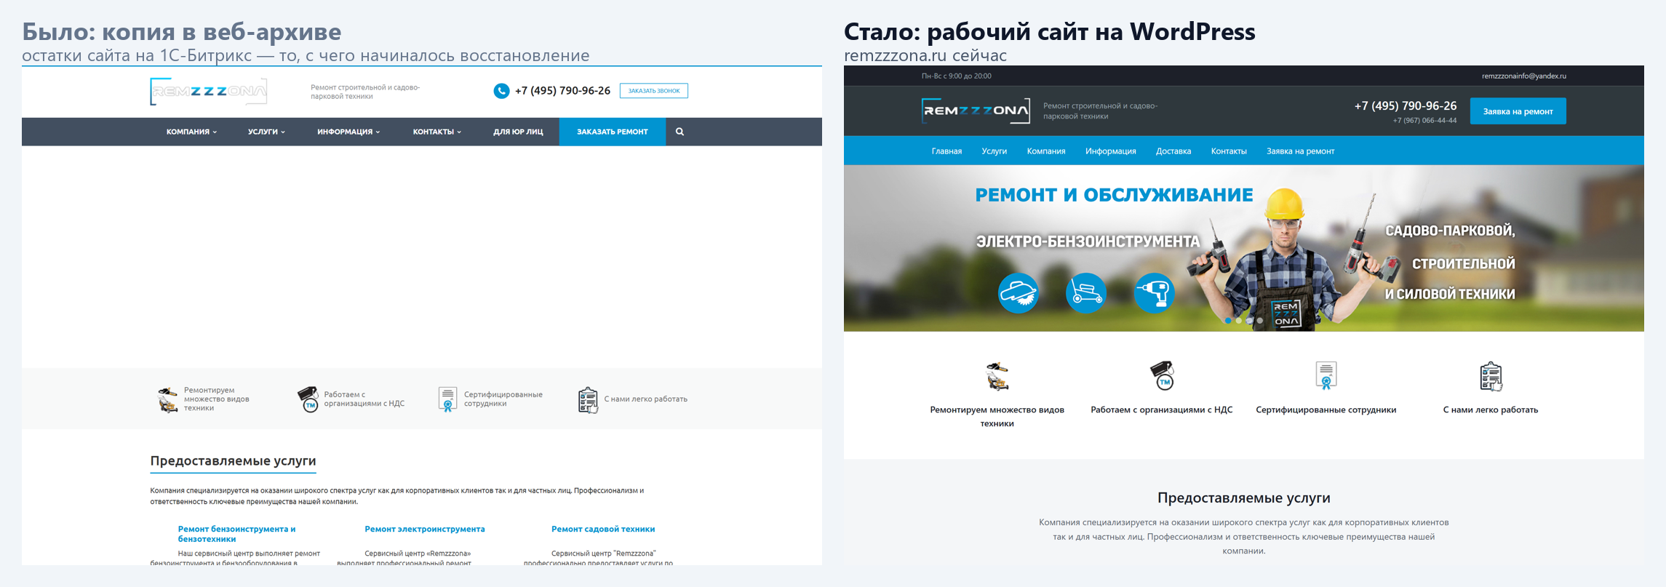Click the lawnmower circle icon on the WordPress banner
Image resolution: width=1666 pixels, height=587 pixels.
1086,293
